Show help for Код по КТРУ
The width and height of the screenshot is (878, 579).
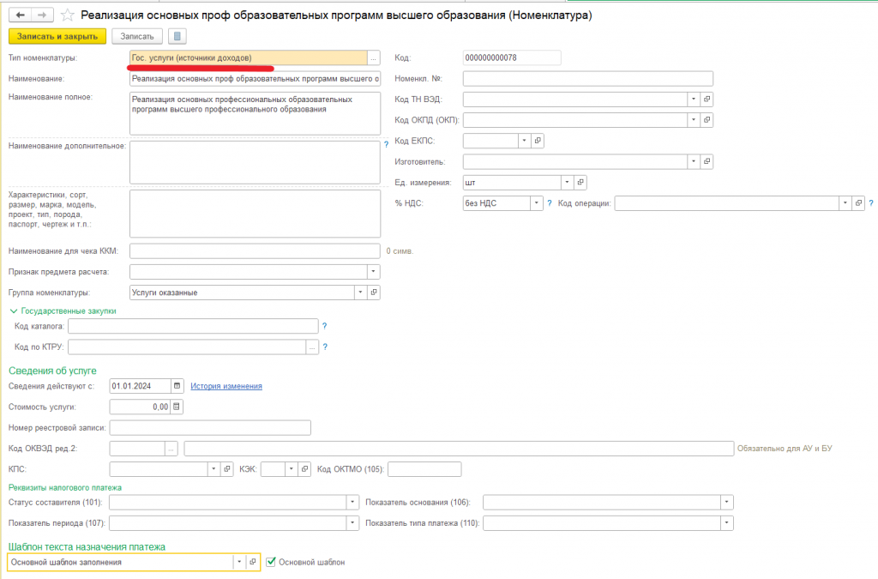[x=325, y=347]
